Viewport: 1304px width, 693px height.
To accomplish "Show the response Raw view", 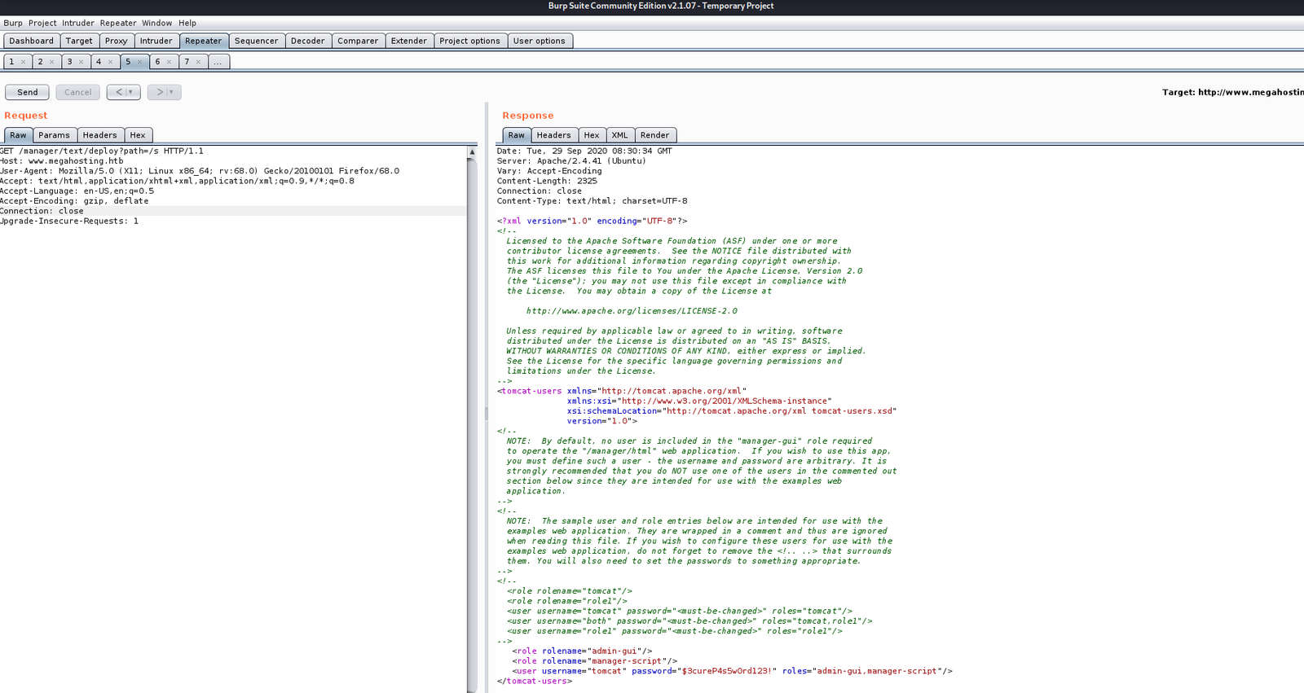I will [517, 135].
